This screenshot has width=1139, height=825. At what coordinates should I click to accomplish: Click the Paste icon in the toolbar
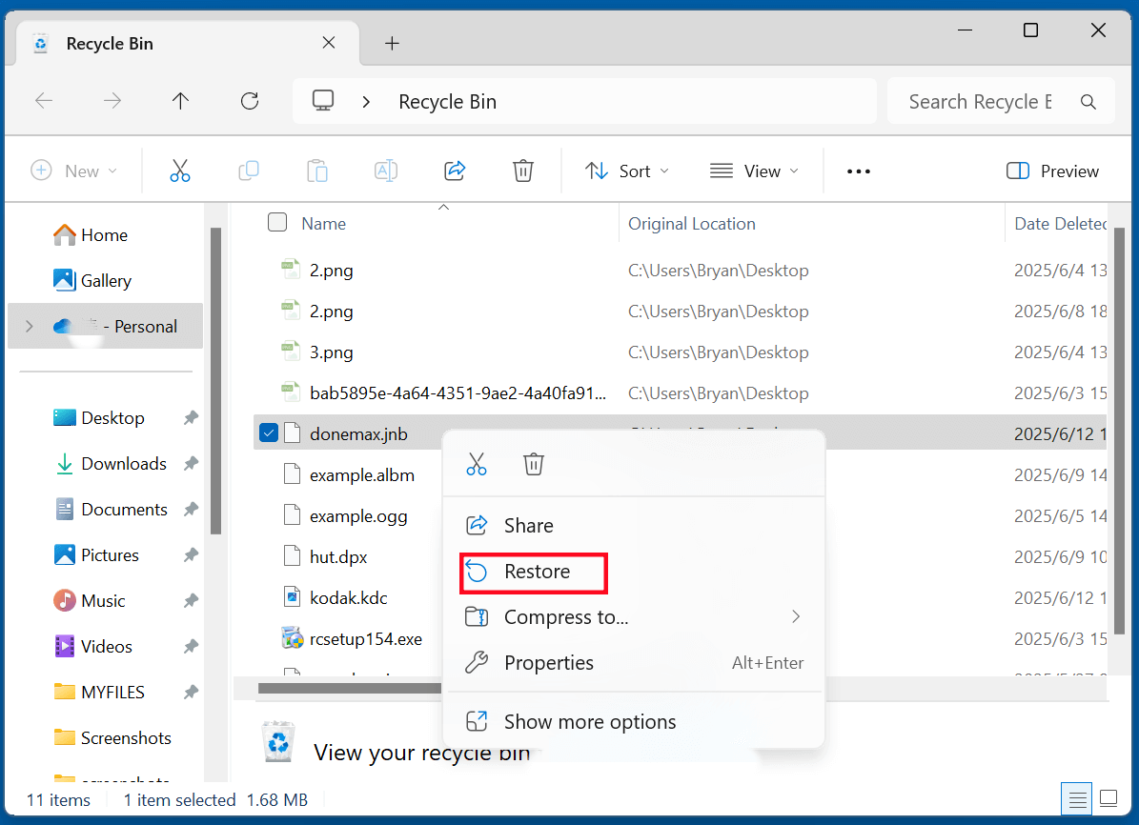pos(316,171)
